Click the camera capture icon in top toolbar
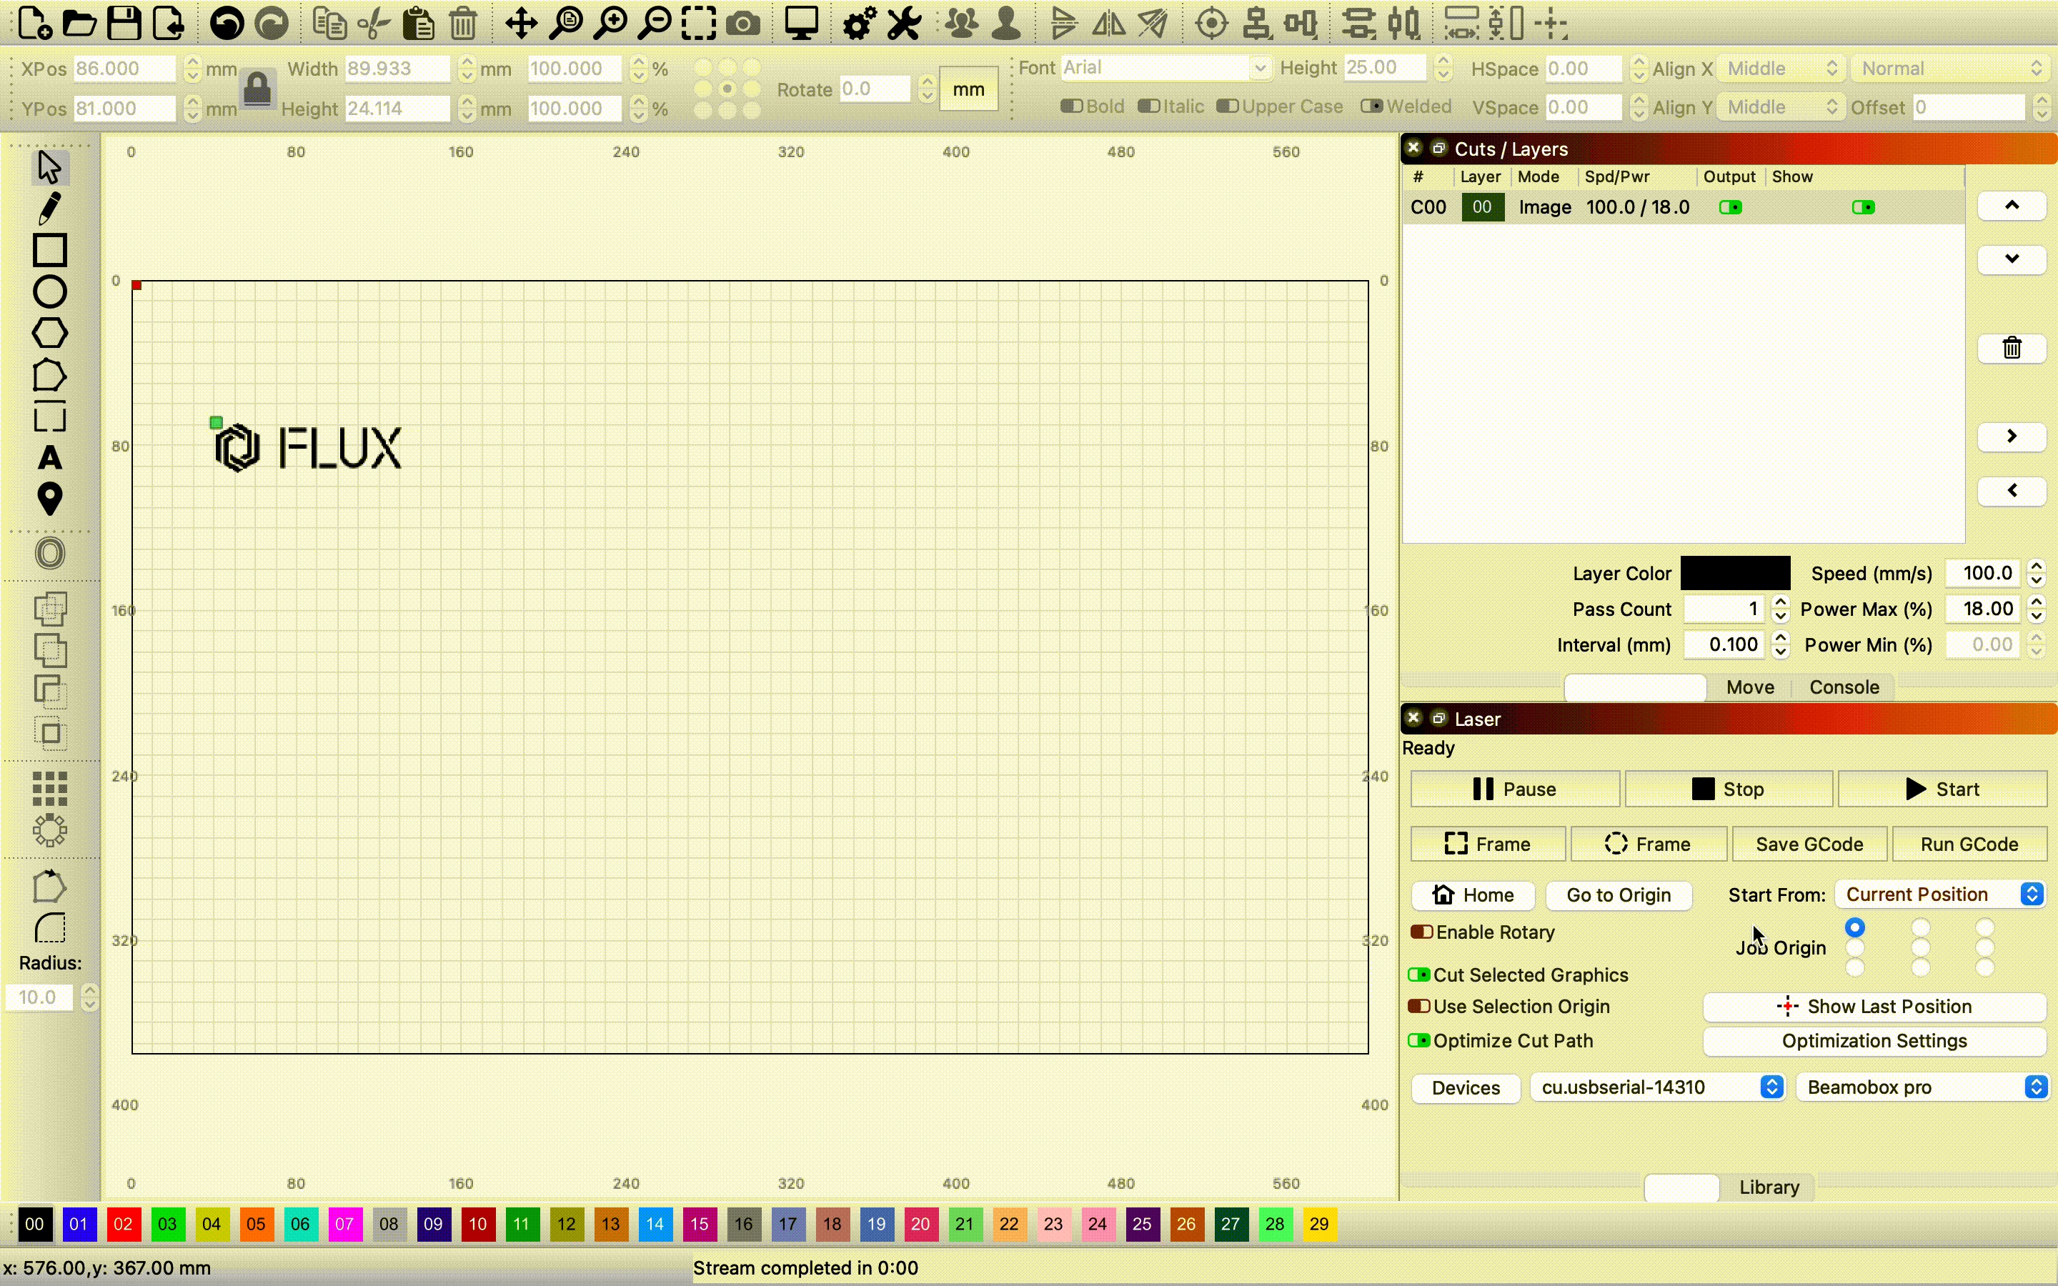 tap(743, 24)
